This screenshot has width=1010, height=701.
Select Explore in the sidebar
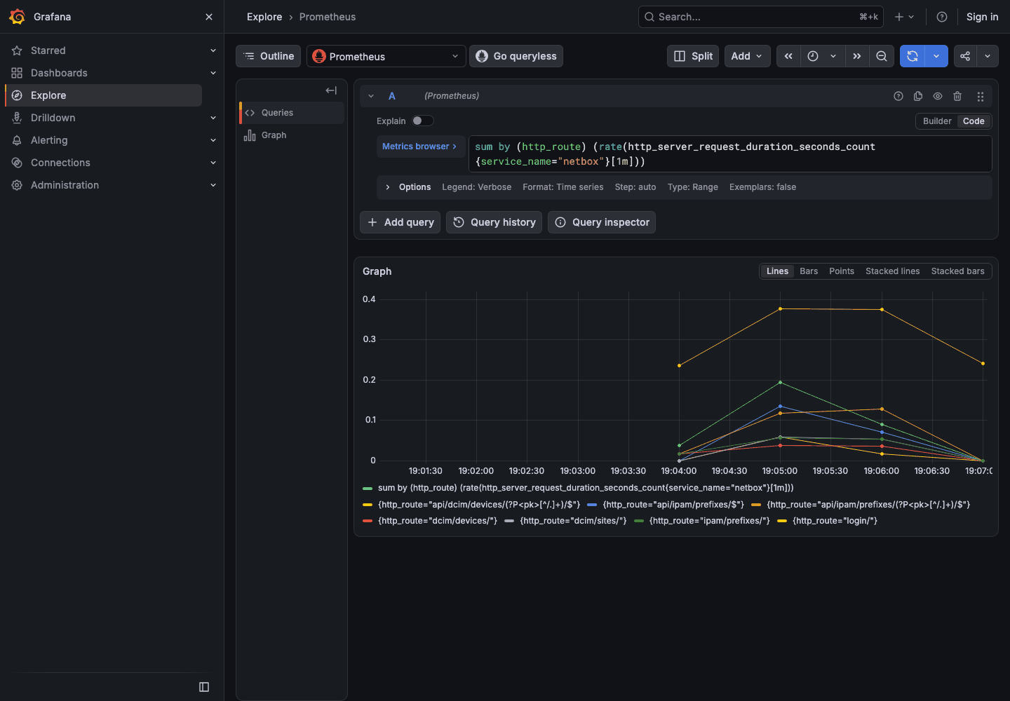[104, 95]
